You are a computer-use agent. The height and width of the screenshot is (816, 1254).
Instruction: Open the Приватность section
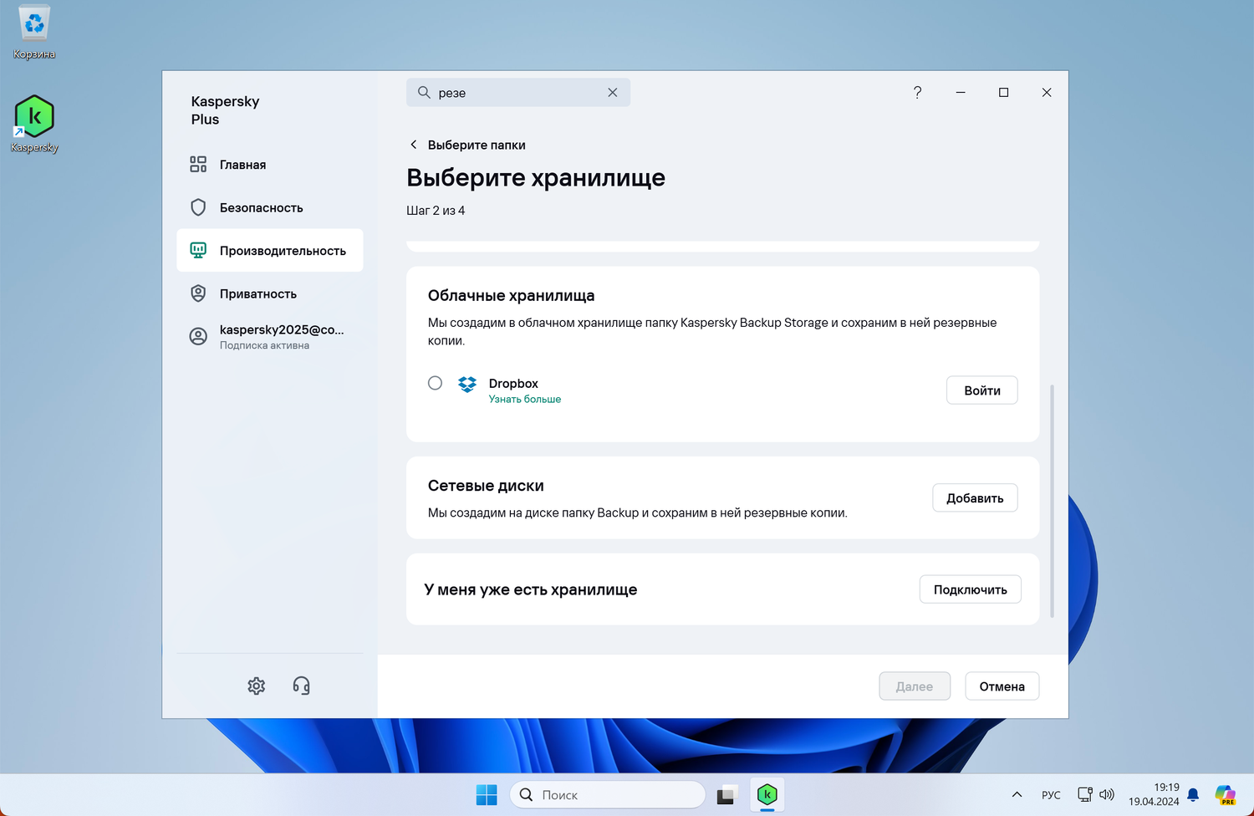[x=270, y=293]
